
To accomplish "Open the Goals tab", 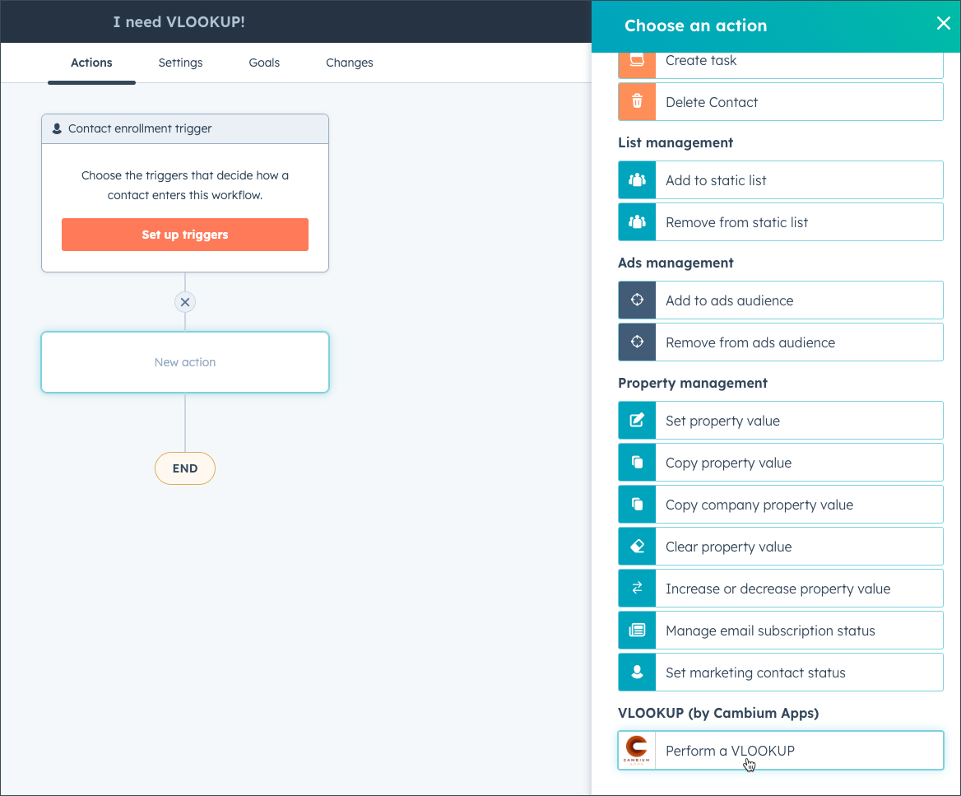I will pos(264,63).
